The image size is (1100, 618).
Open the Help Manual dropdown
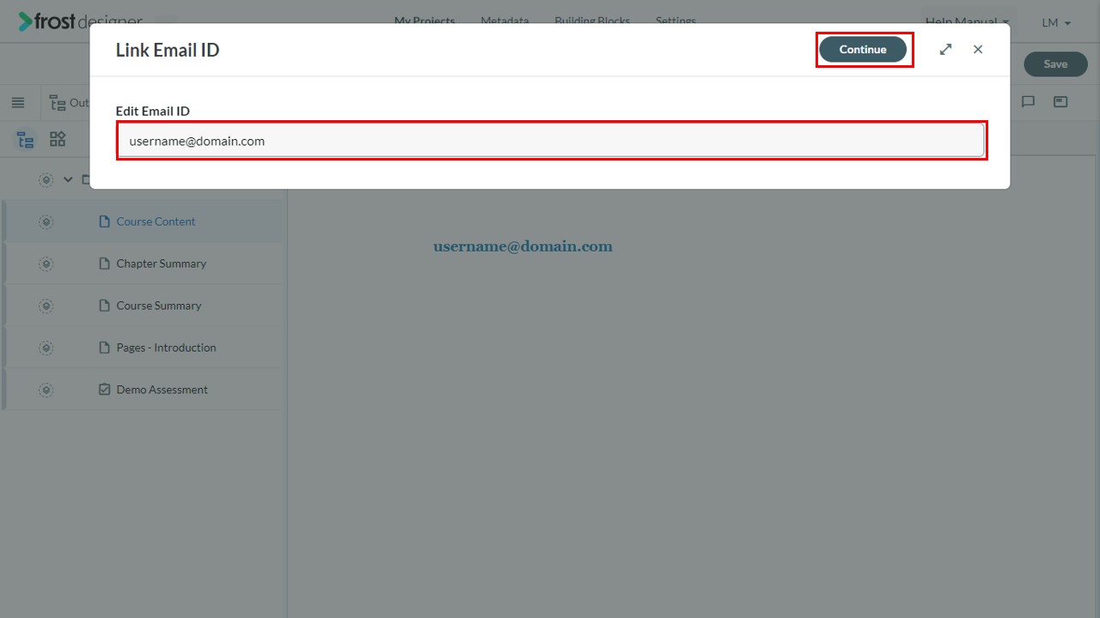coord(967,21)
